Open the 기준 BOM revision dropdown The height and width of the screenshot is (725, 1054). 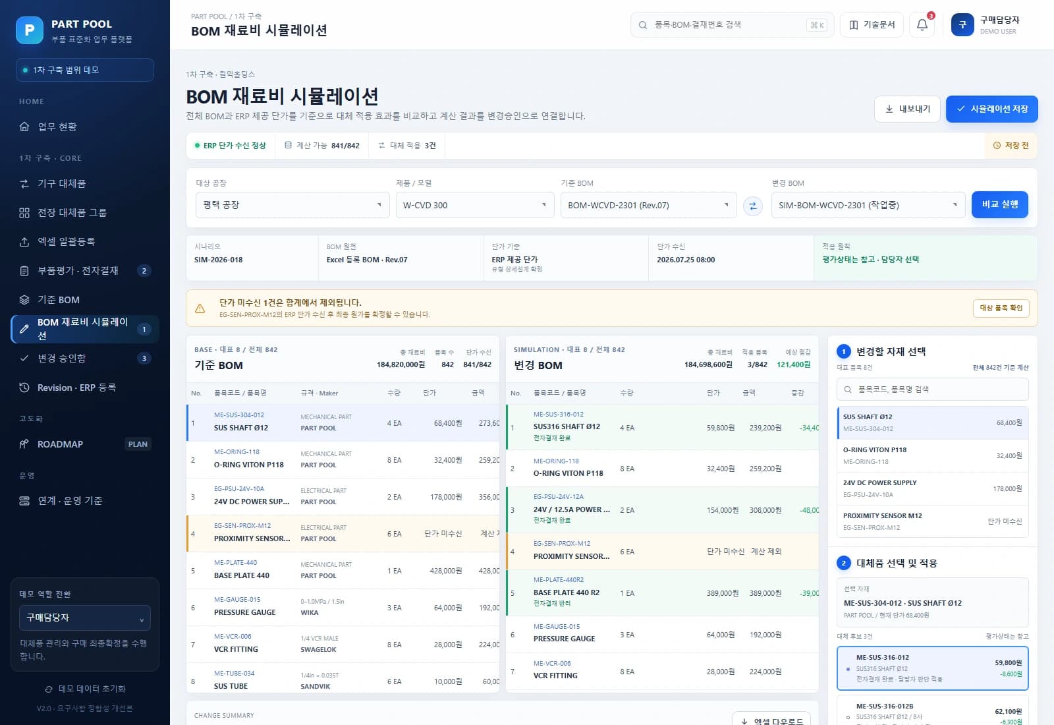(x=648, y=205)
